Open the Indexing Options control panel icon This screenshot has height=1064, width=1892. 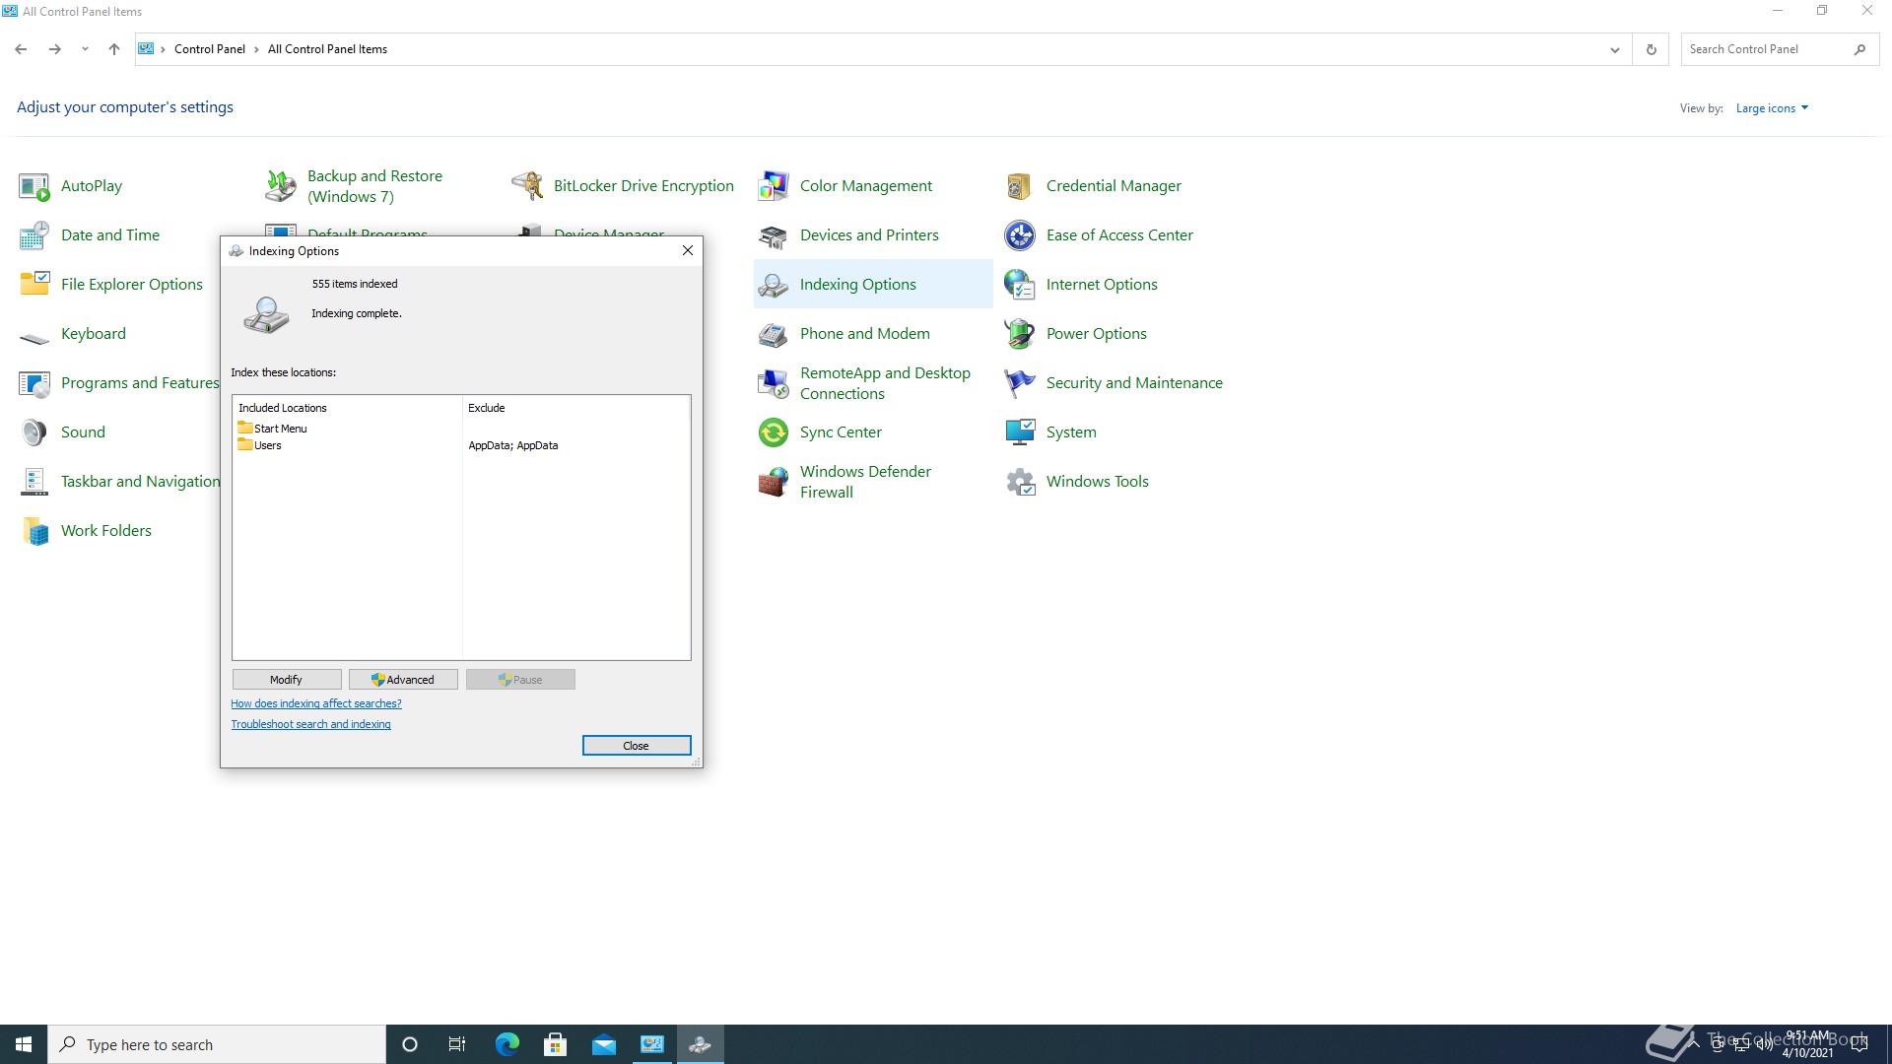coord(773,285)
